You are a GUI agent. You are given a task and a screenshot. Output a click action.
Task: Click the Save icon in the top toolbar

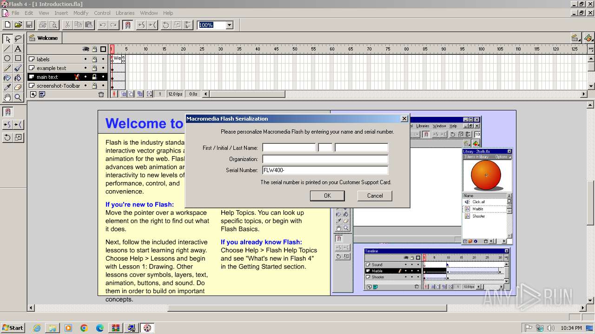tap(29, 25)
